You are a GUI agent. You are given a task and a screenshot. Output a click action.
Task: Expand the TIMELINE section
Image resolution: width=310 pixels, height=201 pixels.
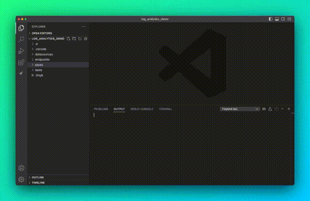point(38,183)
